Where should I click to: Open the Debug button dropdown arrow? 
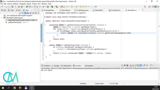click(x=45, y=7)
